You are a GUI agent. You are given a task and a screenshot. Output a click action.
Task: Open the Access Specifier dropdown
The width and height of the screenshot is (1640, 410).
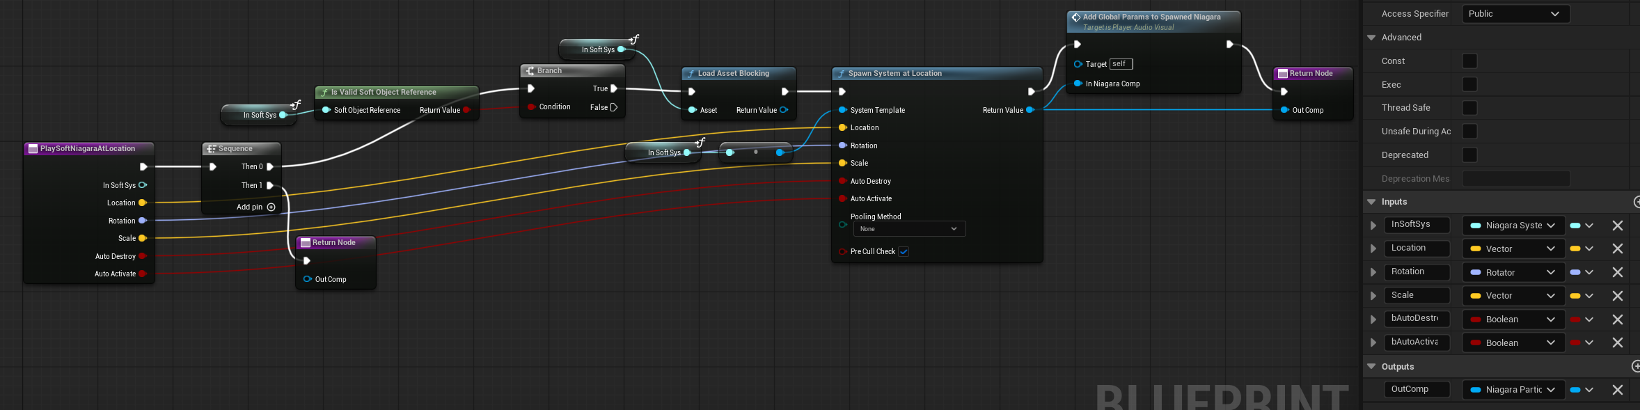pos(1515,14)
